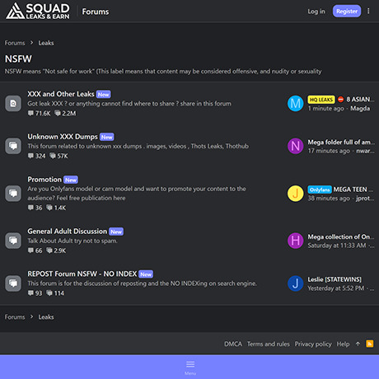
Task: Click the New badge beside Promotion
Action: click(x=71, y=180)
